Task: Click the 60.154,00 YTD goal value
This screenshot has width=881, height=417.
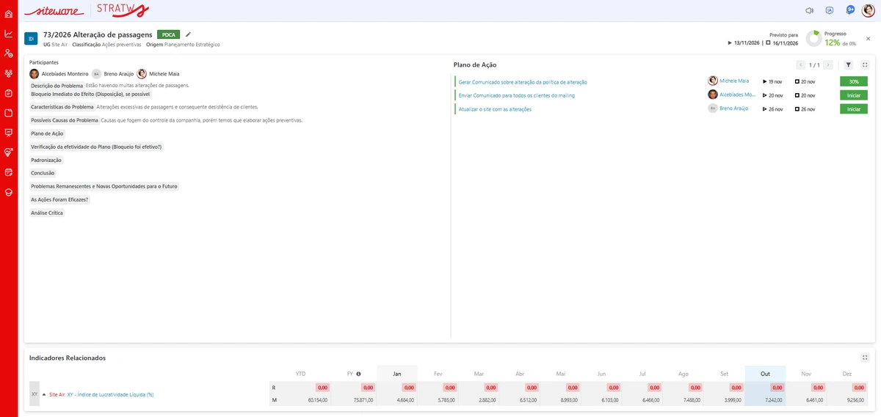Action: point(318,400)
